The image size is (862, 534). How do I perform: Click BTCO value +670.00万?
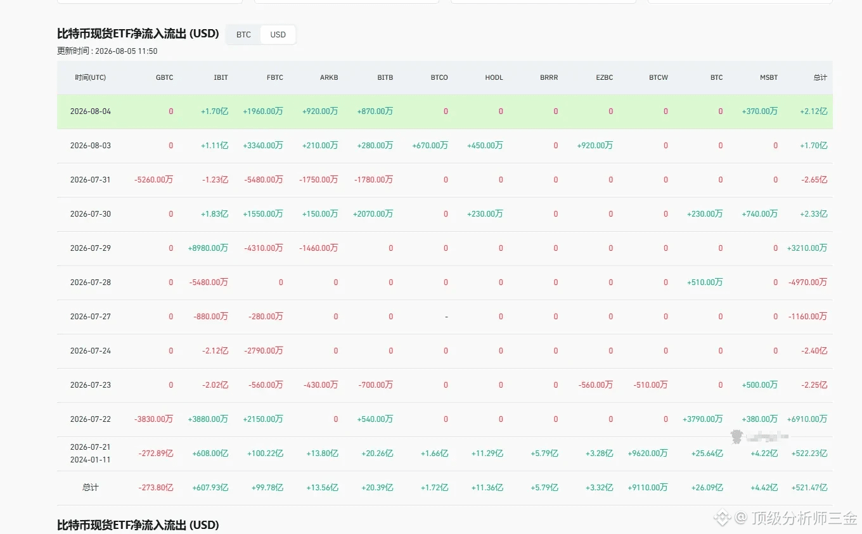click(x=430, y=146)
